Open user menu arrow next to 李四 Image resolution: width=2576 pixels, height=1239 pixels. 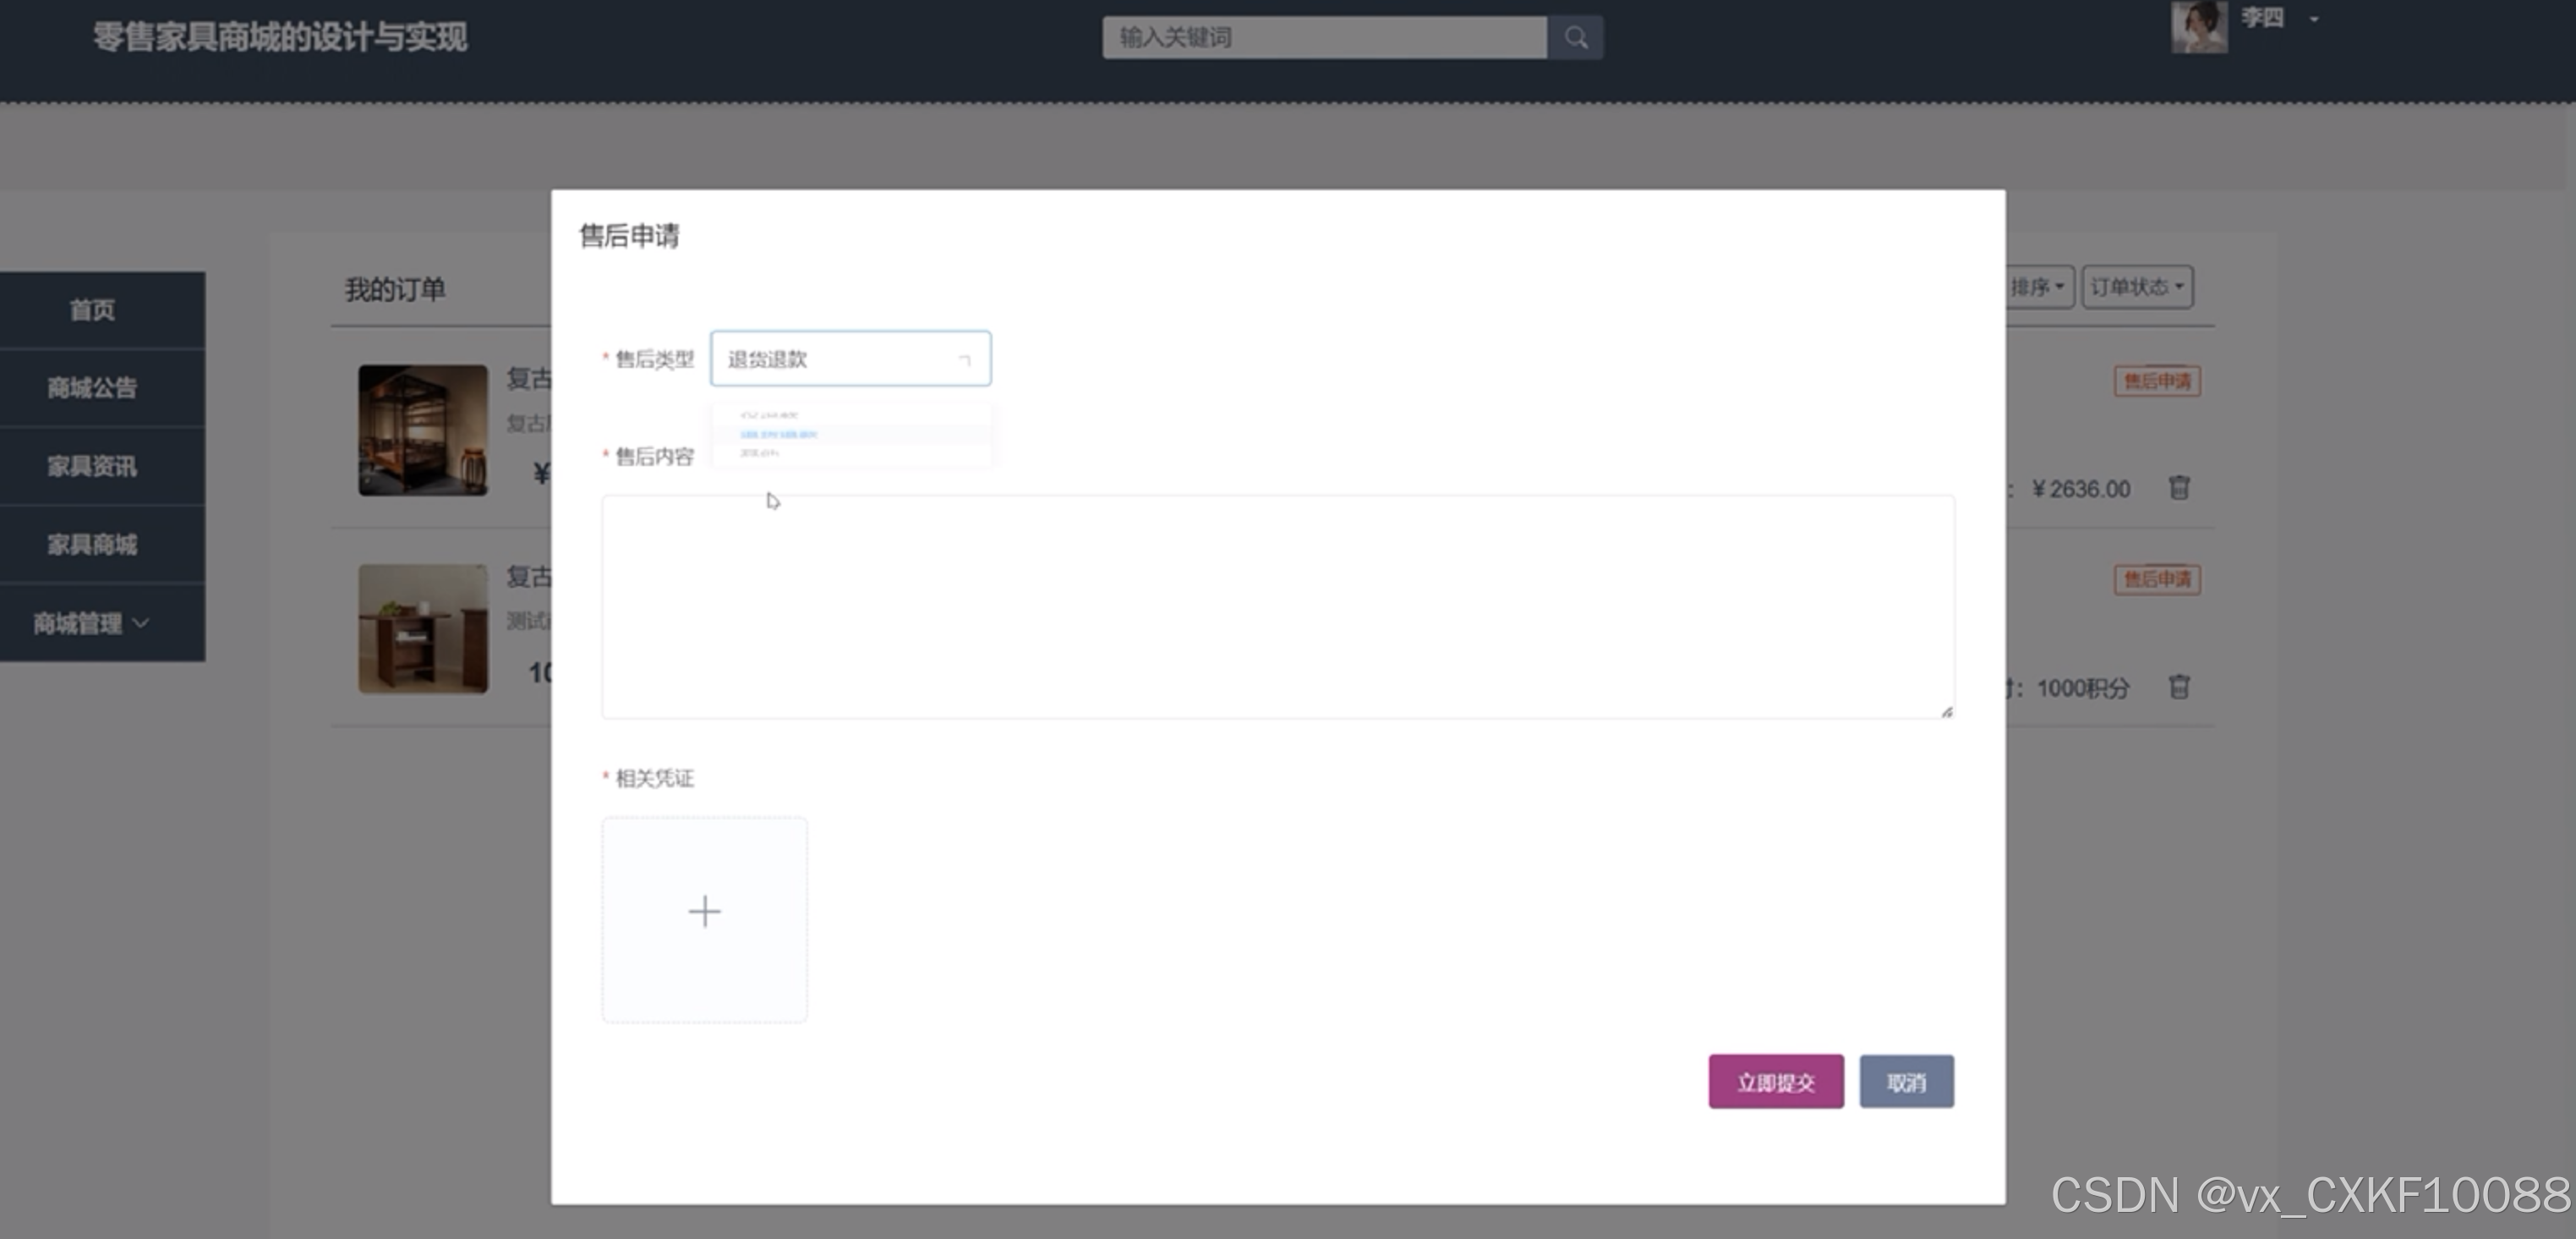2314,19
